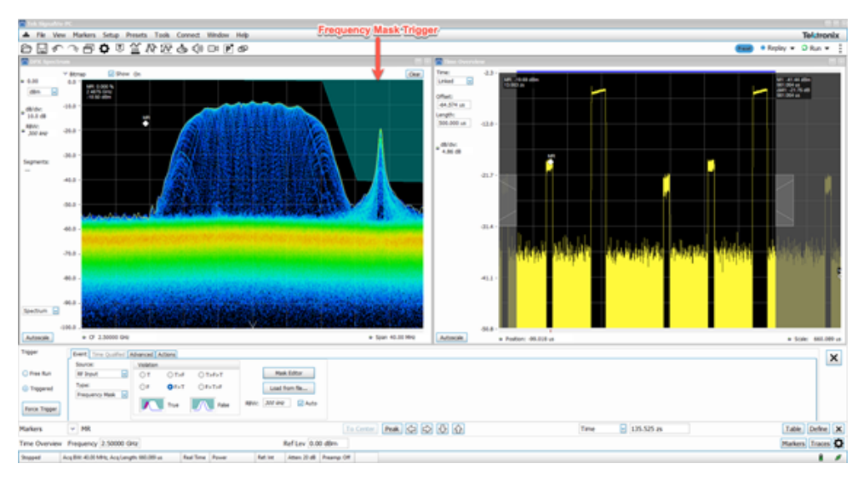Screen dimensions: 852x481
Task: Click the False mask violation thumbnail
Action: (203, 405)
